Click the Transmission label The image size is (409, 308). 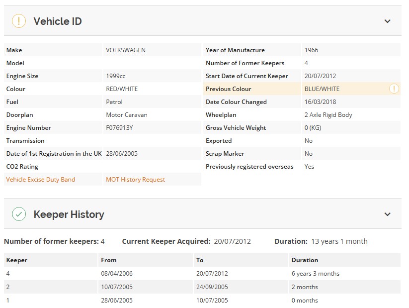click(x=25, y=141)
